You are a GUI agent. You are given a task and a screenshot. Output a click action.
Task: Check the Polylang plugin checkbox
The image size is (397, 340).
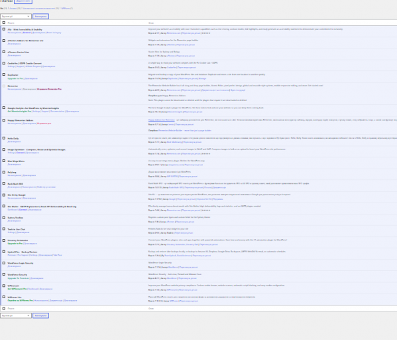[4, 172]
